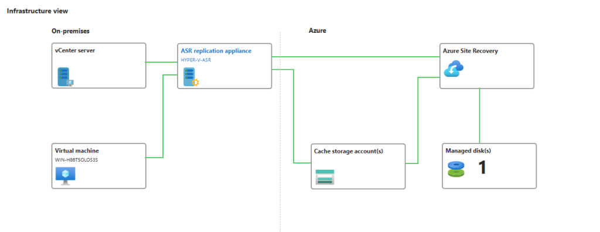
Task: Click the Azure Site Recovery title
Action: (471, 50)
